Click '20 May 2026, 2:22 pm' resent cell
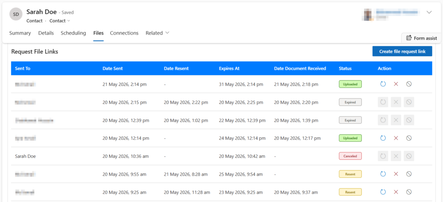This screenshot has width=443, height=202. pos(186,102)
